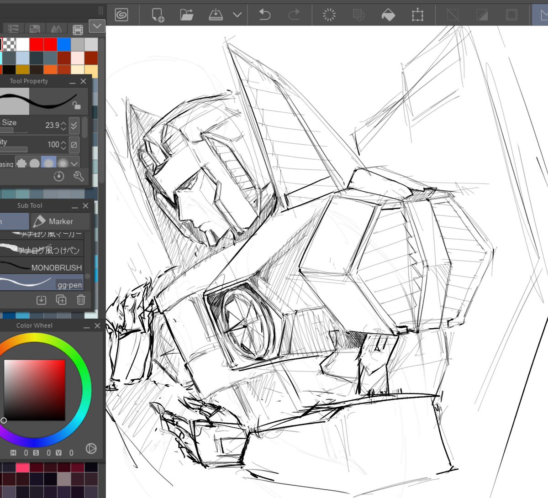Switch color wheel color space mode icon
This screenshot has height=498, width=548.
point(91,449)
